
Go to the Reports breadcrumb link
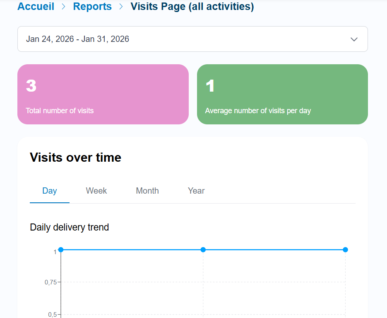pos(92,7)
